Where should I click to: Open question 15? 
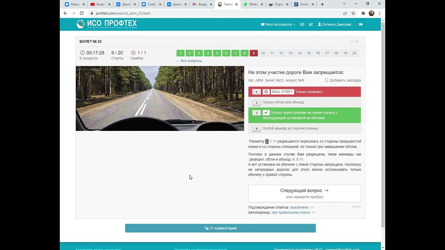[309, 53]
